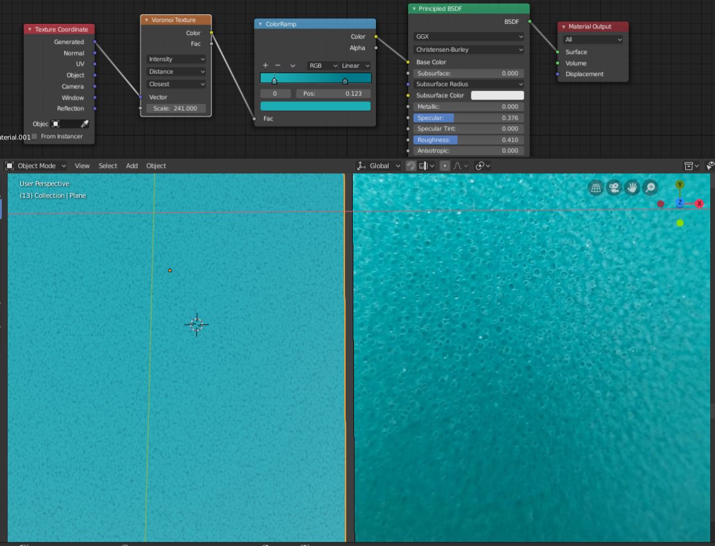715x546 pixels.
Task: Click the Anisotropic value slider
Action: click(x=469, y=151)
